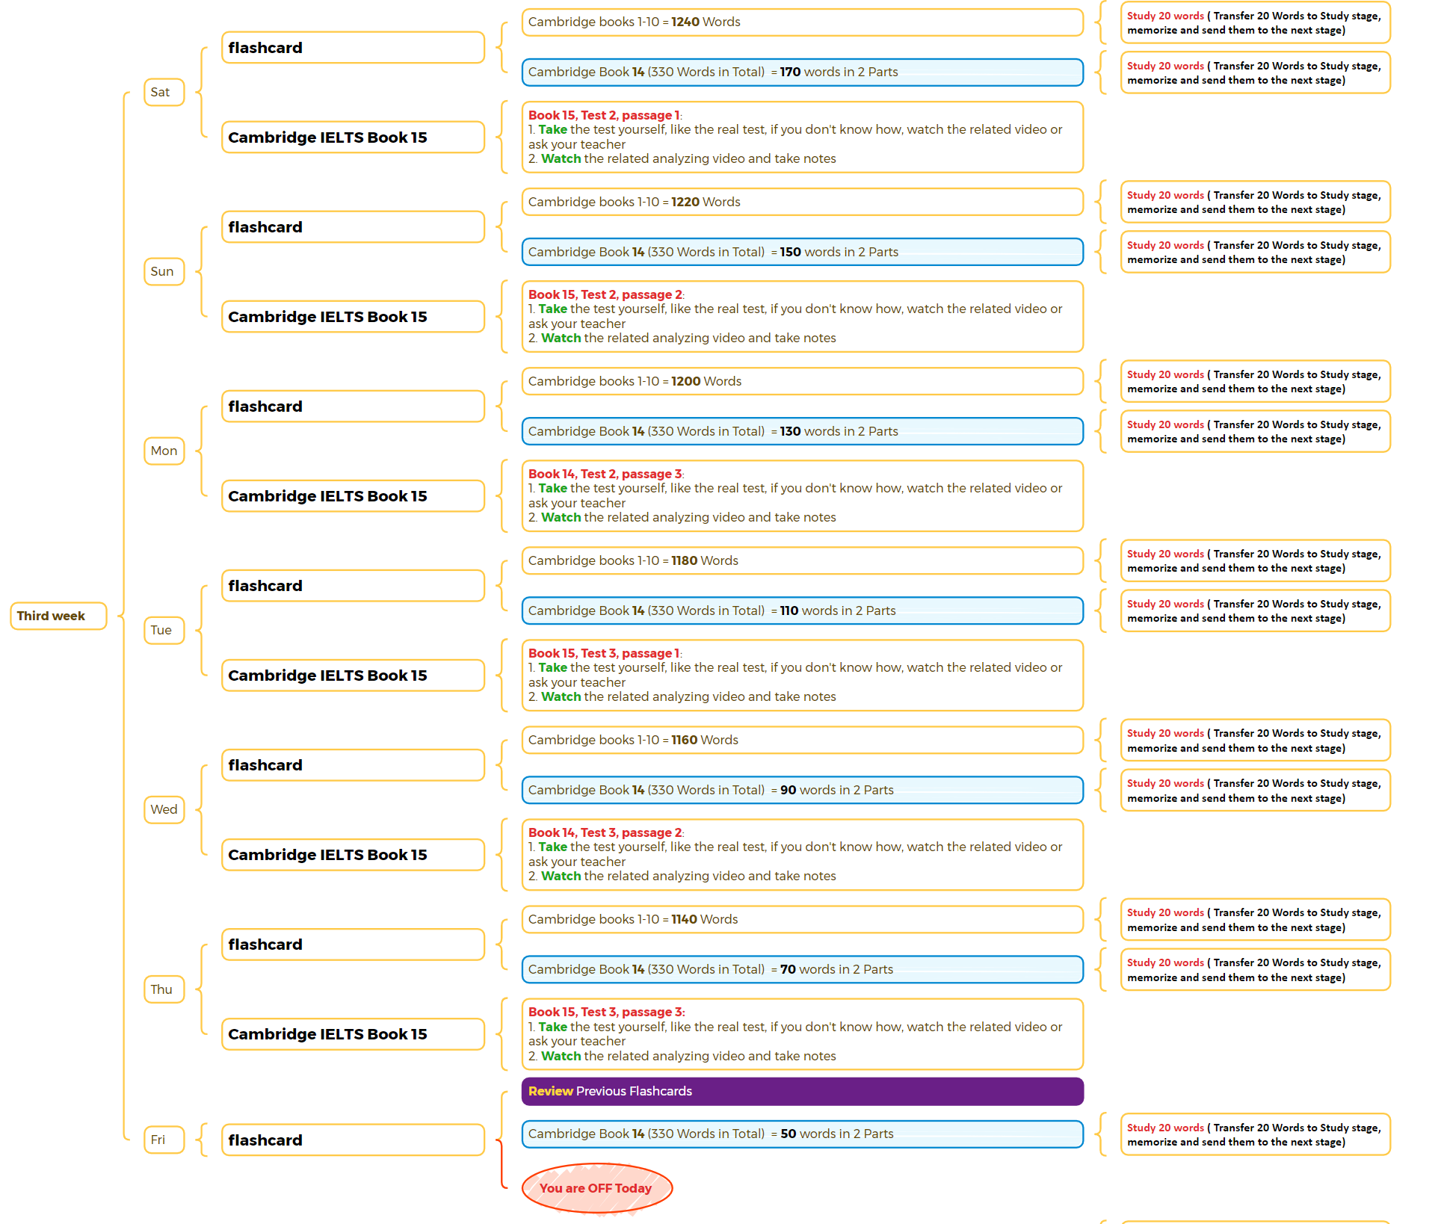Click the Mon day node
This screenshot has height=1224, width=1441.
pos(164,451)
